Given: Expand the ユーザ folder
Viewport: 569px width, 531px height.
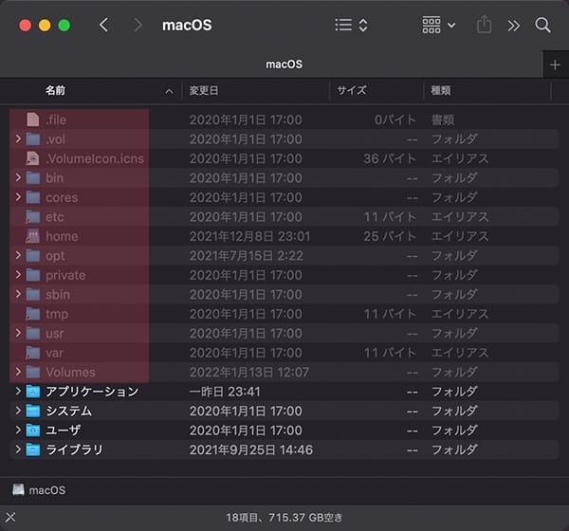Looking at the screenshot, I should (18, 430).
